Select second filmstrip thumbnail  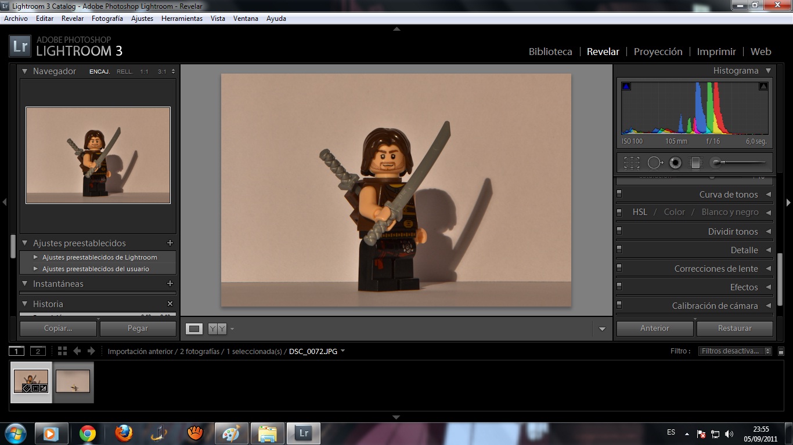[x=73, y=382]
